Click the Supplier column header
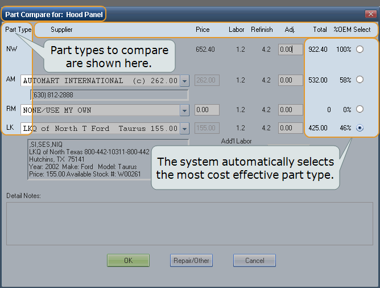Image resolution: width=380 pixels, height=288 pixels. pyautogui.click(x=61, y=30)
